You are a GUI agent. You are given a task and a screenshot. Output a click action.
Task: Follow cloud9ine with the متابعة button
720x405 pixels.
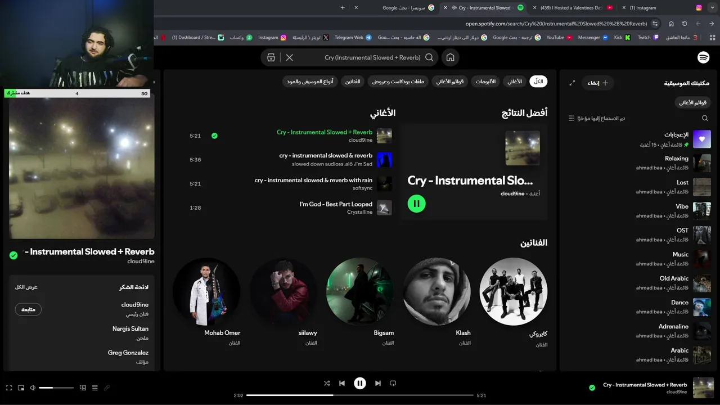tap(28, 309)
